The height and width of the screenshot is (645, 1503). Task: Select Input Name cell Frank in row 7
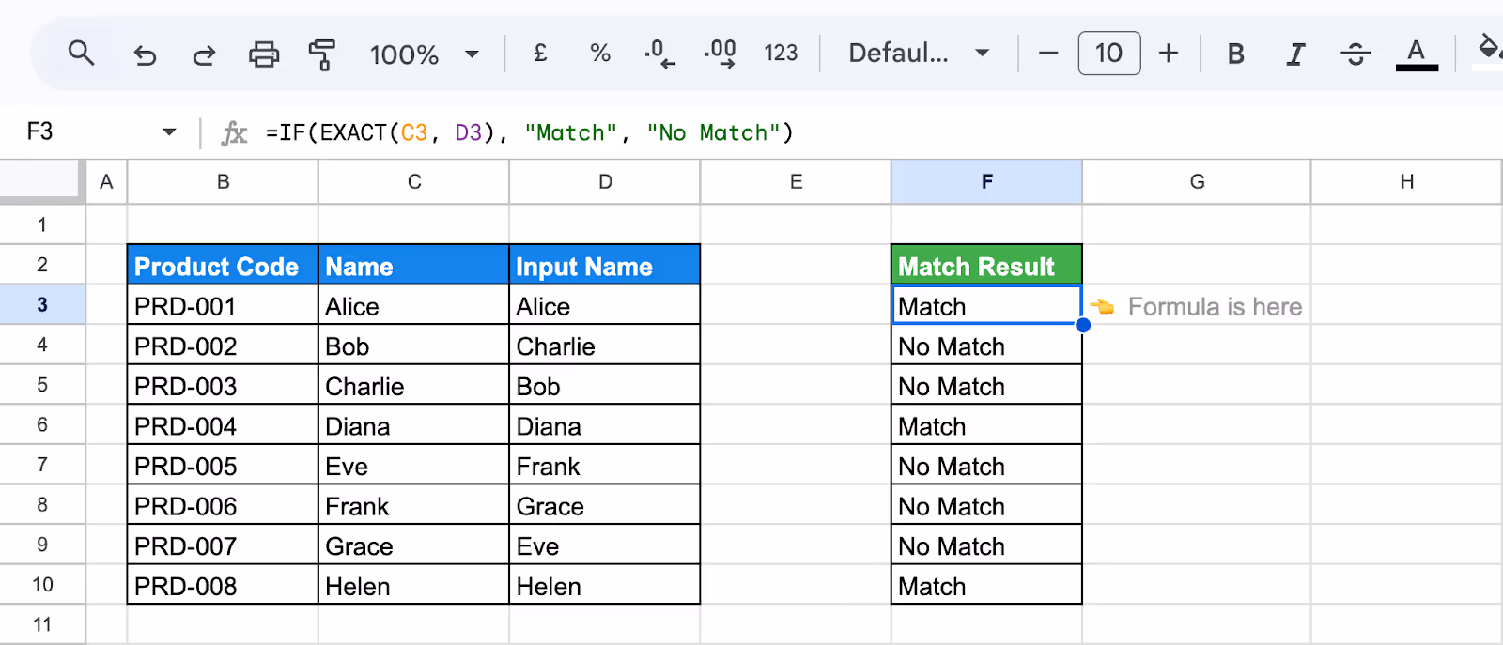605,467
